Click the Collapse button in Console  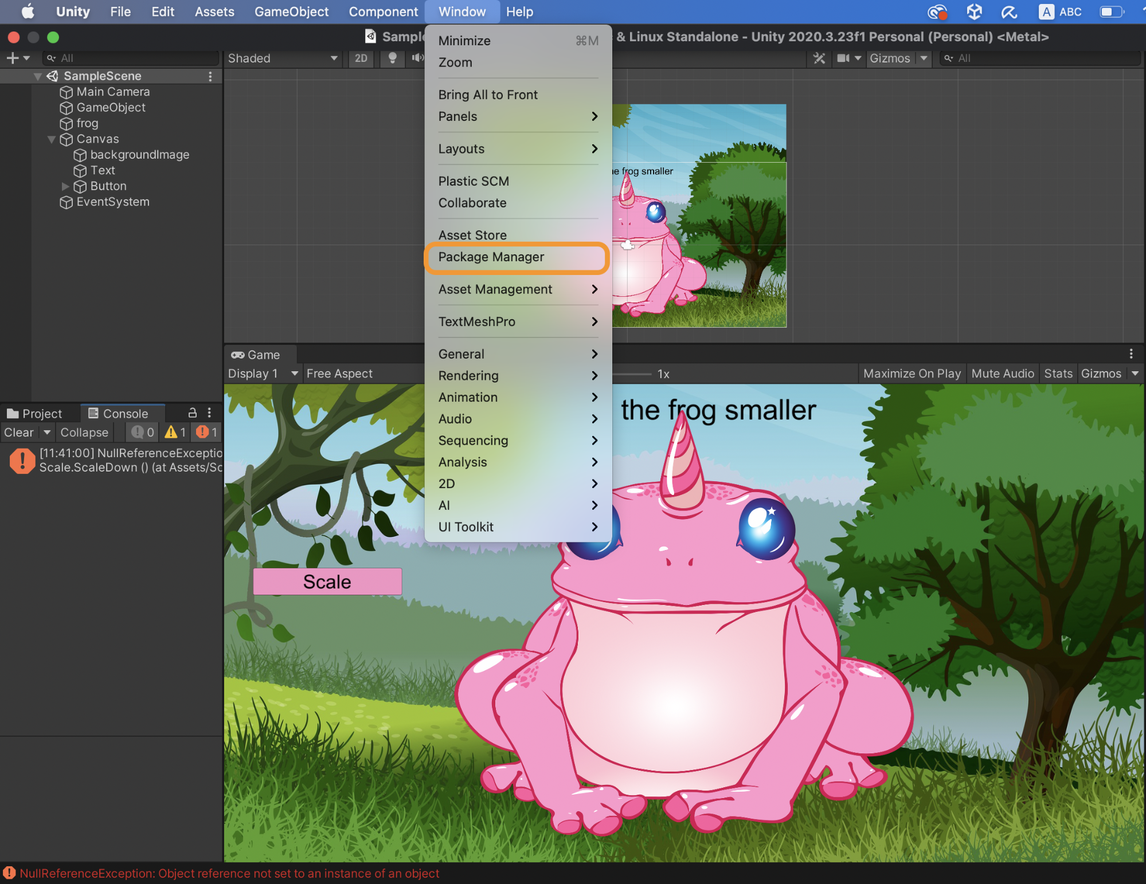(x=84, y=433)
